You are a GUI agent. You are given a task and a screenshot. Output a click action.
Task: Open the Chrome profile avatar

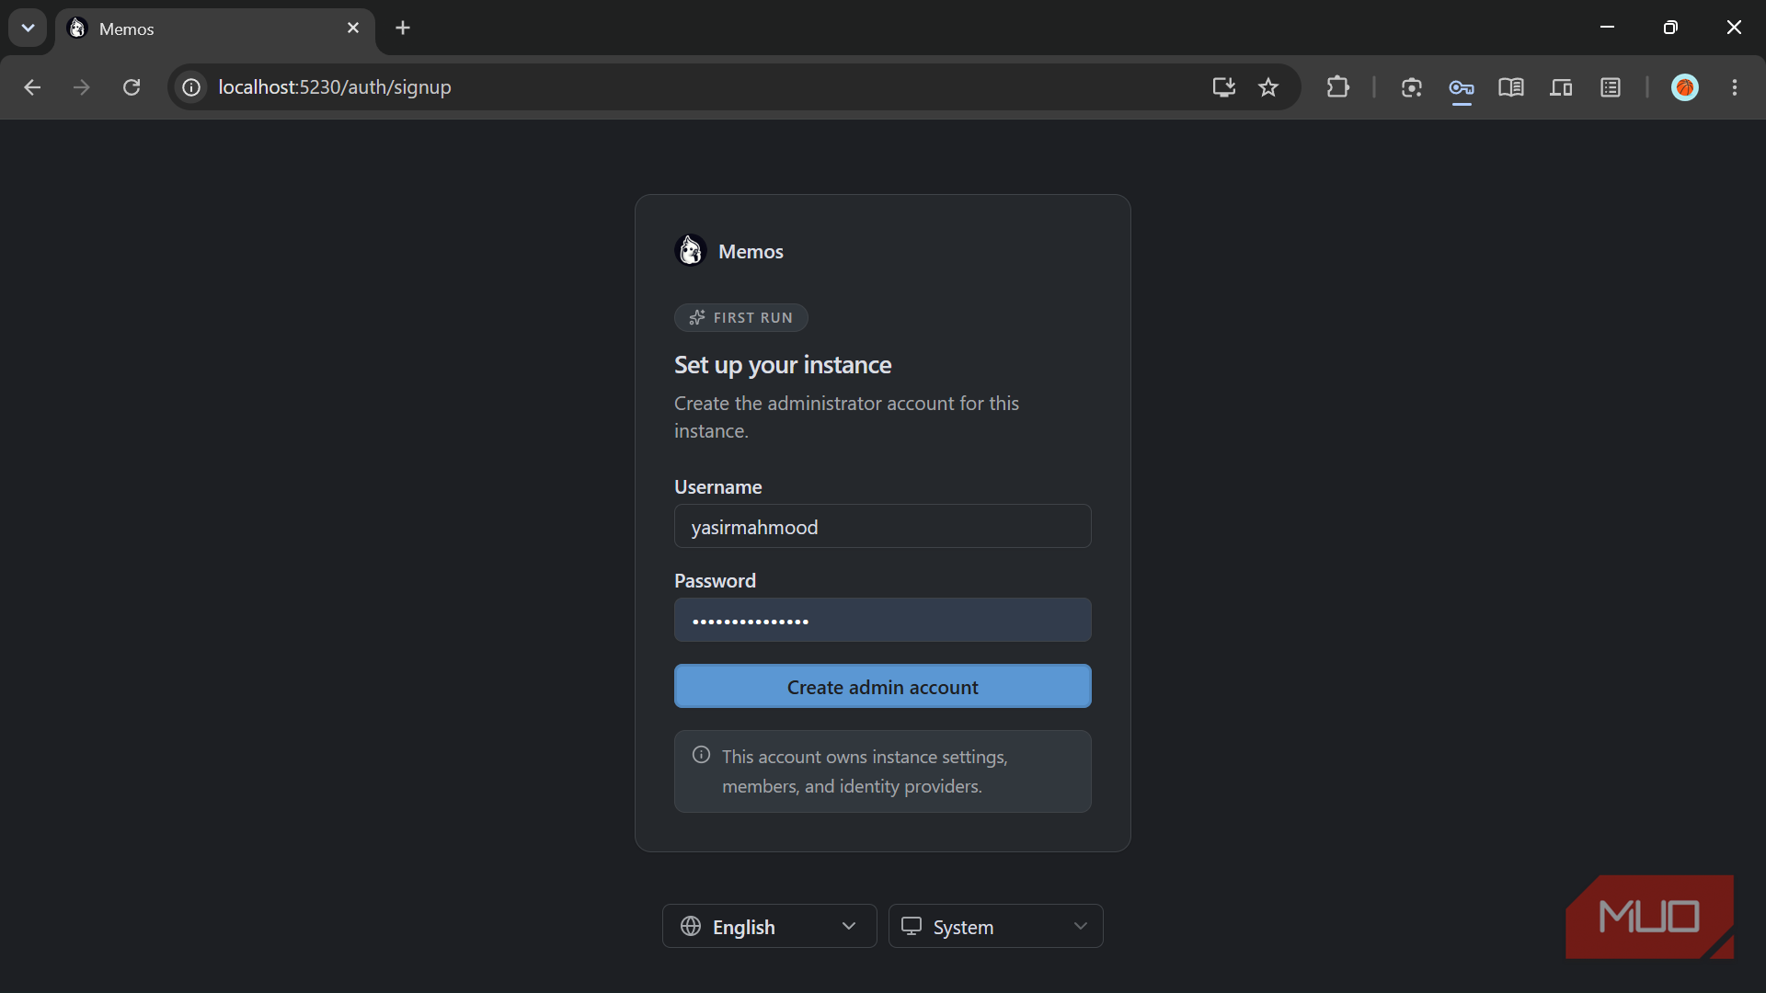click(x=1685, y=87)
